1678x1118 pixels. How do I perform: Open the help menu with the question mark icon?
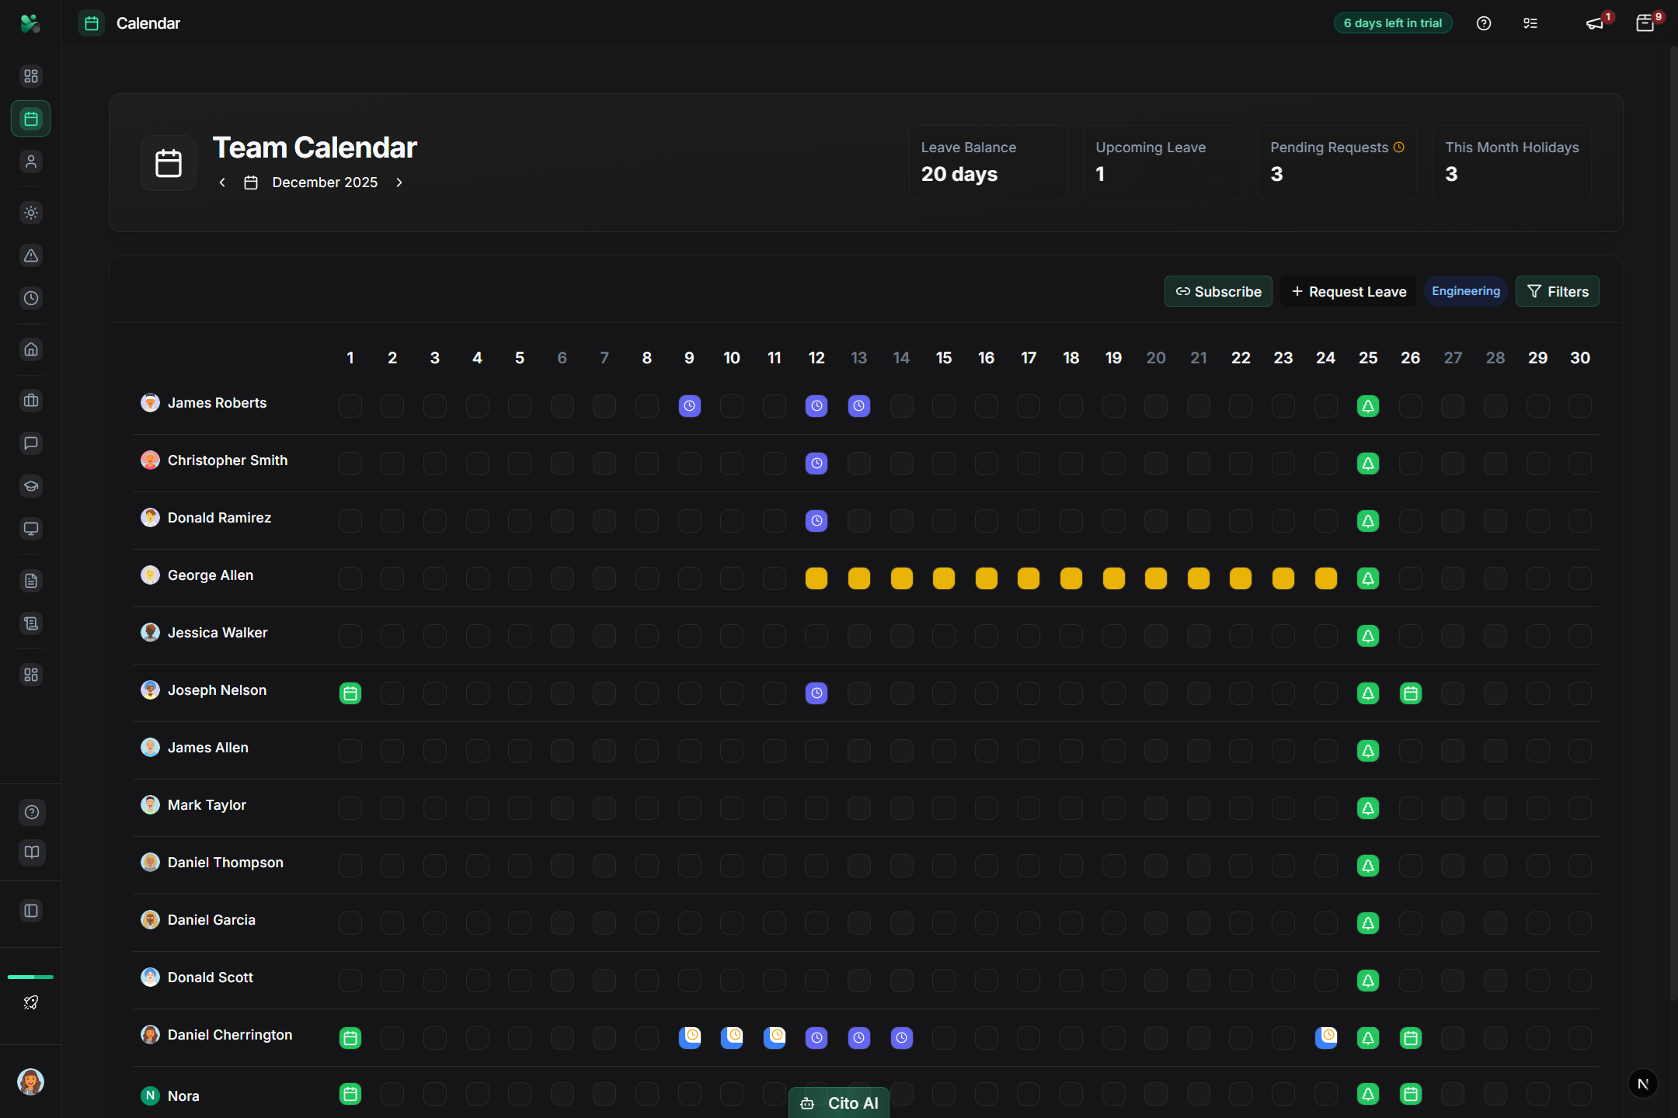(1484, 23)
